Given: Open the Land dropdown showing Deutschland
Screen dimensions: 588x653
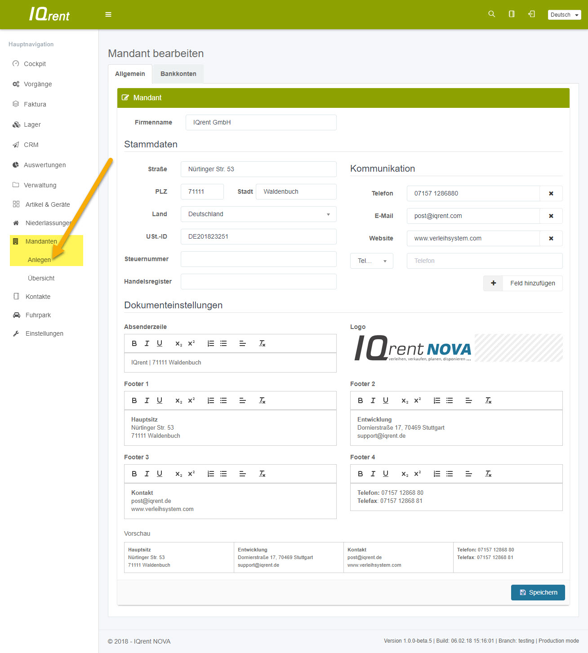Looking at the screenshot, I should 258,214.
